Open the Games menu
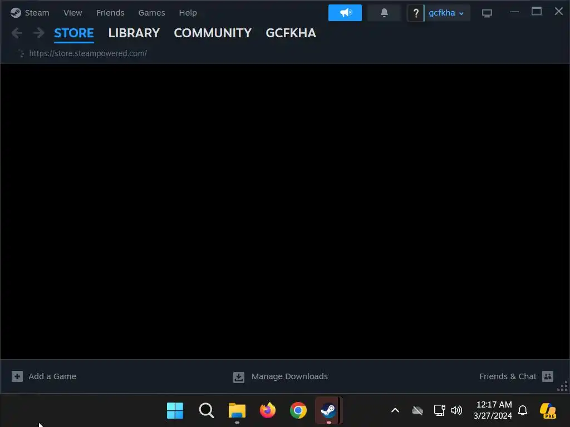The height and width of the screenshot is (427, 570). point(151,13)
